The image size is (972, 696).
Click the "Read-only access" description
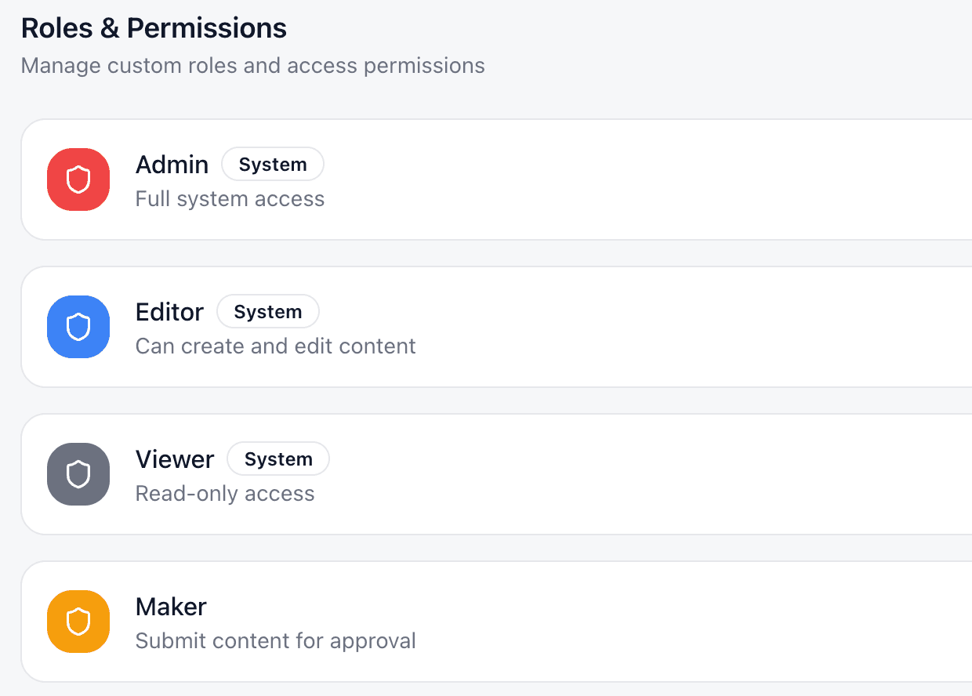[225, 494]
